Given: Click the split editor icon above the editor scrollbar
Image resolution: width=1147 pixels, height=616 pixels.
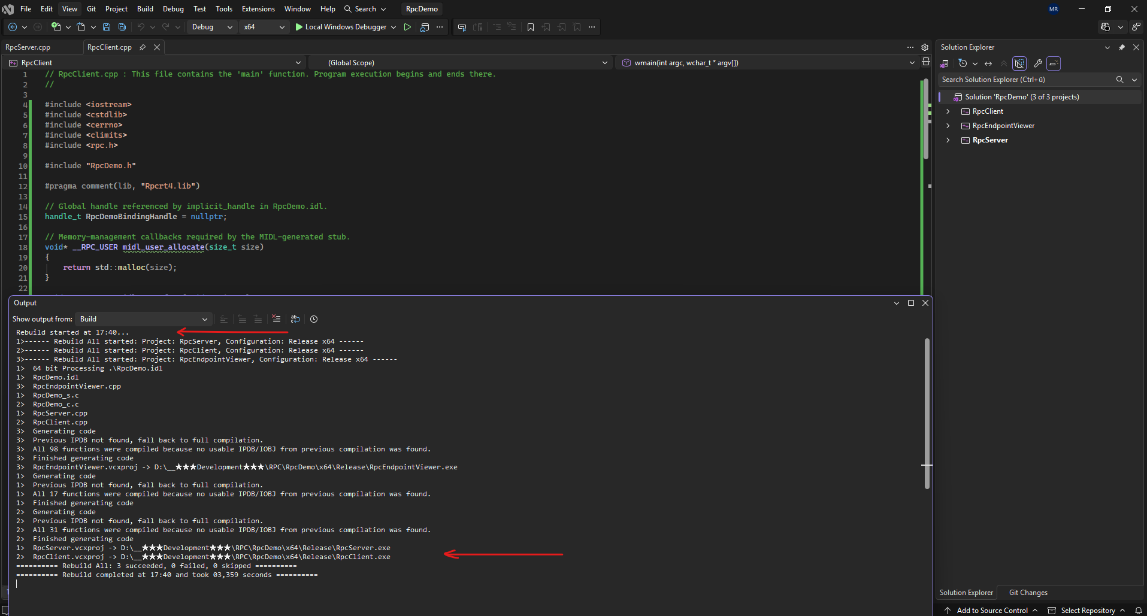Looking at the screenshot, I should coord(926,62).
